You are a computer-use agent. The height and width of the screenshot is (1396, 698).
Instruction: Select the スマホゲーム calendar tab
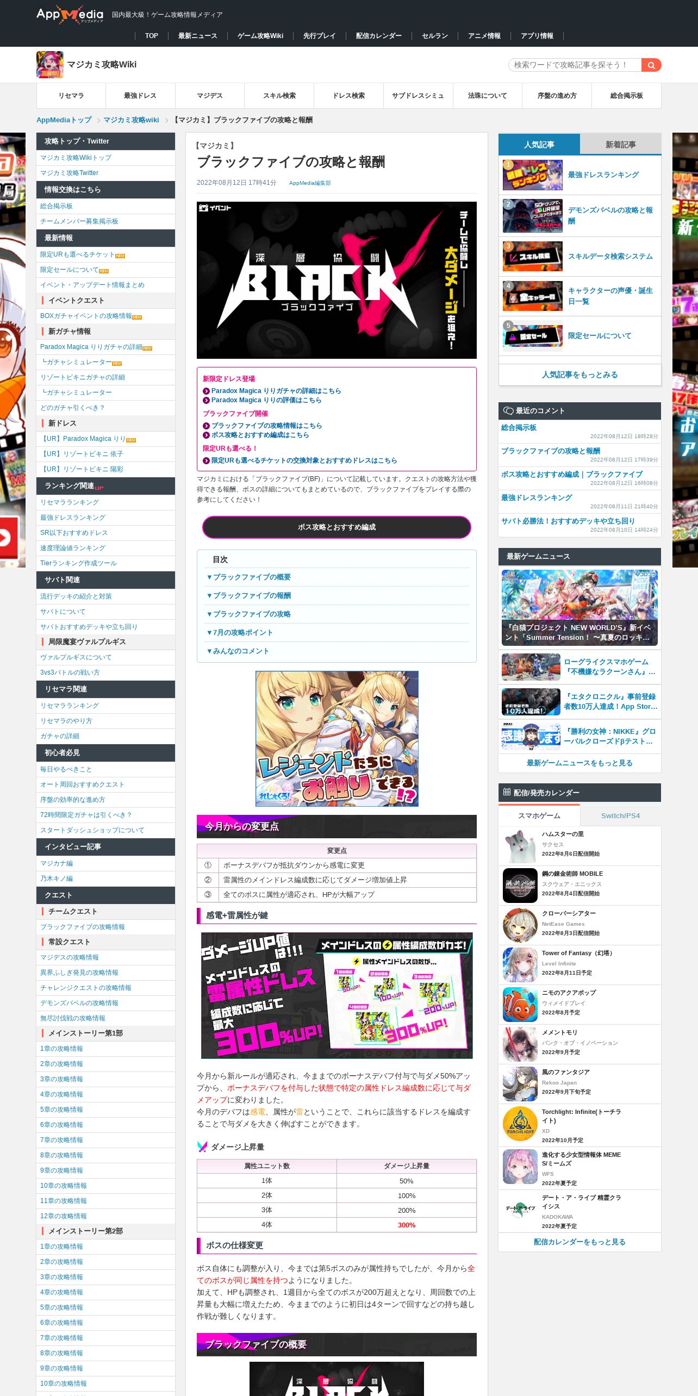[539, 815]
